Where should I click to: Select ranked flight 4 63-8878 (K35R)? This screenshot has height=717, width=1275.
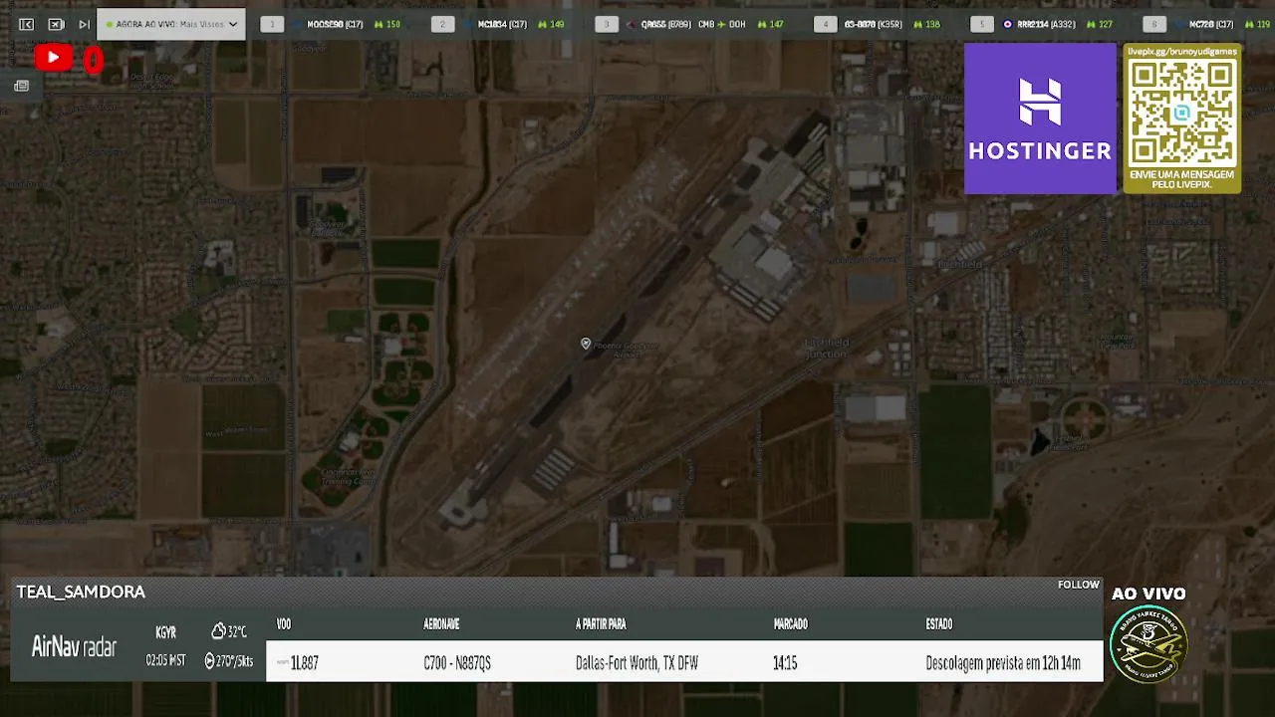click(878, 24)
